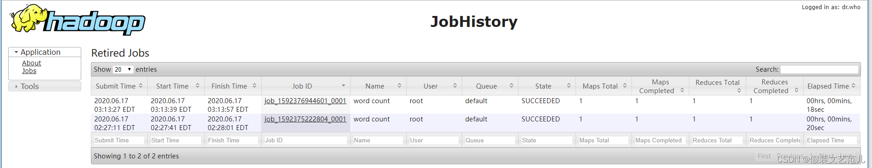Sort by Maps Total column
Image resolution: width=872 pixels, height=168 pixels.
[604, 86]
